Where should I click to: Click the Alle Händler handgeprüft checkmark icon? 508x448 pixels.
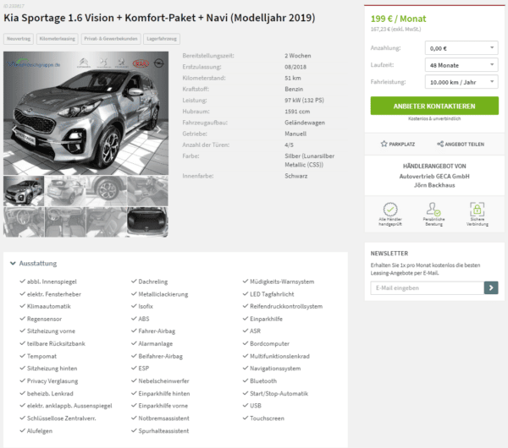click(x=390, y=210)
